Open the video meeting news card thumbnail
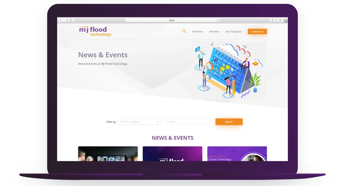 pos(108,154)
